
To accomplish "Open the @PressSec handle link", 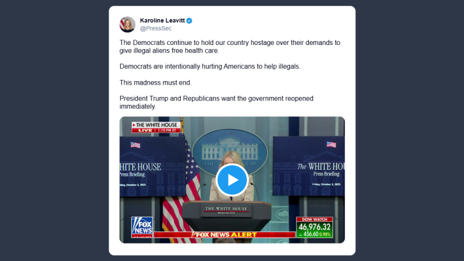I will click(x=156, y=29).
